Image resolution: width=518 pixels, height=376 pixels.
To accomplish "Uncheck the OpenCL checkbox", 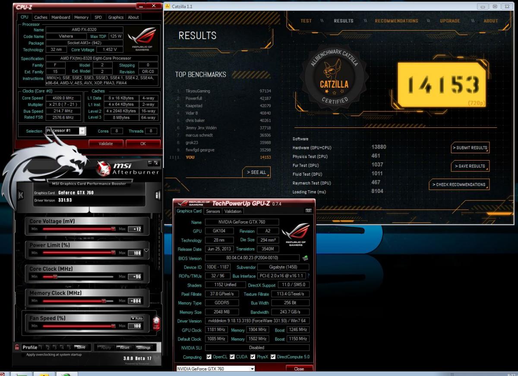I will [209, 357].
